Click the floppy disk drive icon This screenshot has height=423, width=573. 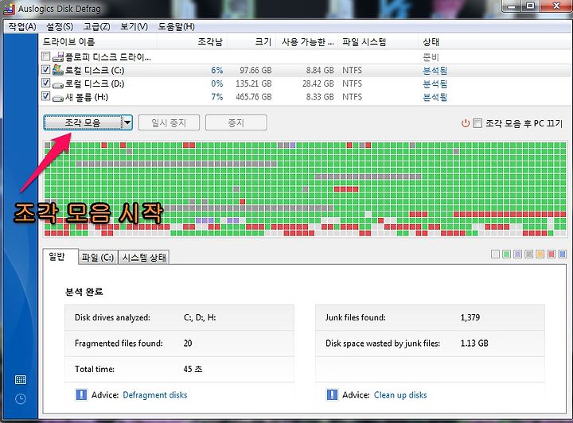tap(58, 57)
